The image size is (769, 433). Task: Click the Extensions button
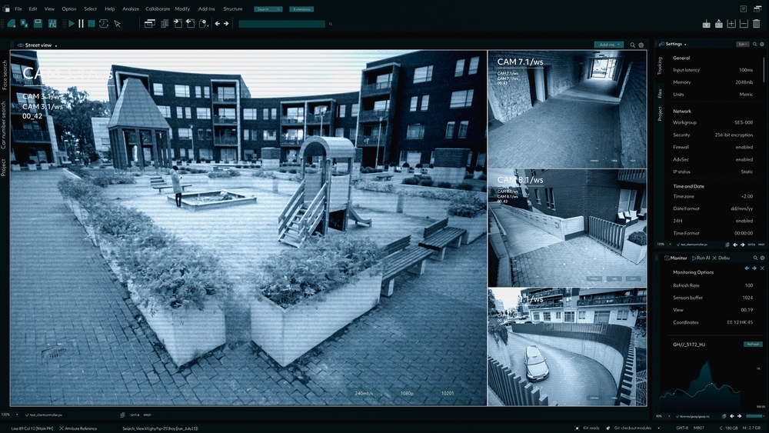point(301,9)
